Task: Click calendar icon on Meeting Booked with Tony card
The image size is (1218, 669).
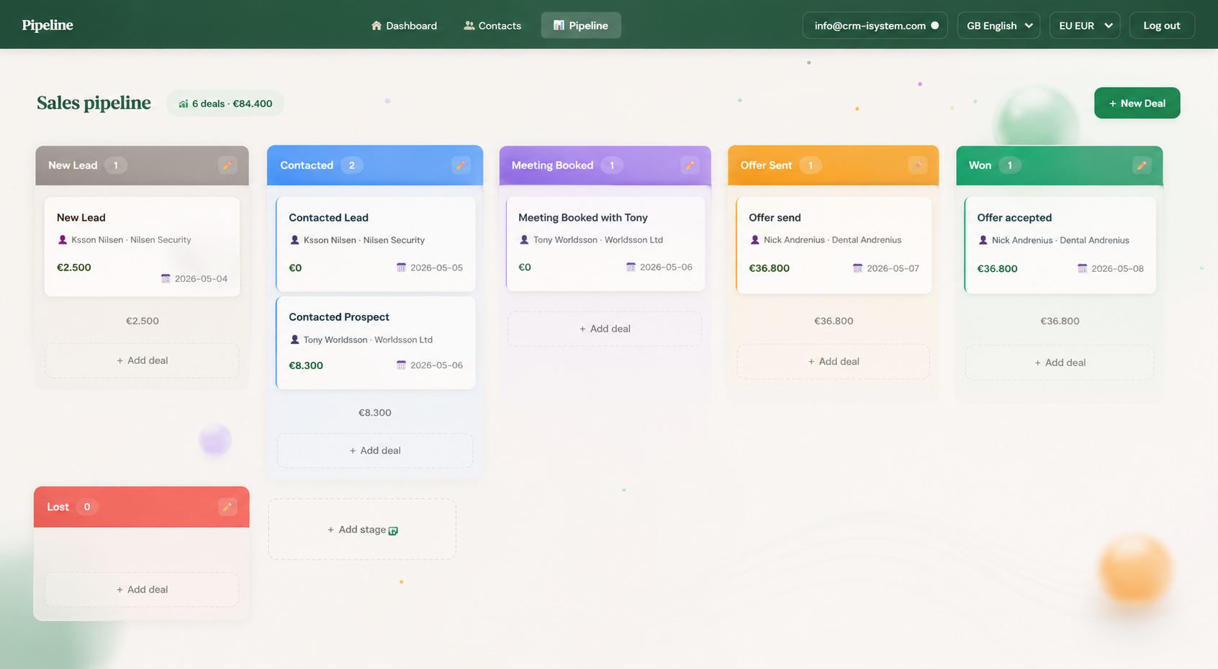Action: point(631,267)
